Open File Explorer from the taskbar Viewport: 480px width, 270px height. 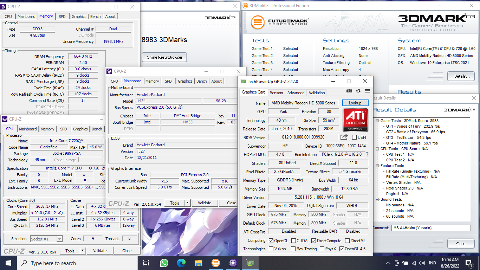coord(198,263)
